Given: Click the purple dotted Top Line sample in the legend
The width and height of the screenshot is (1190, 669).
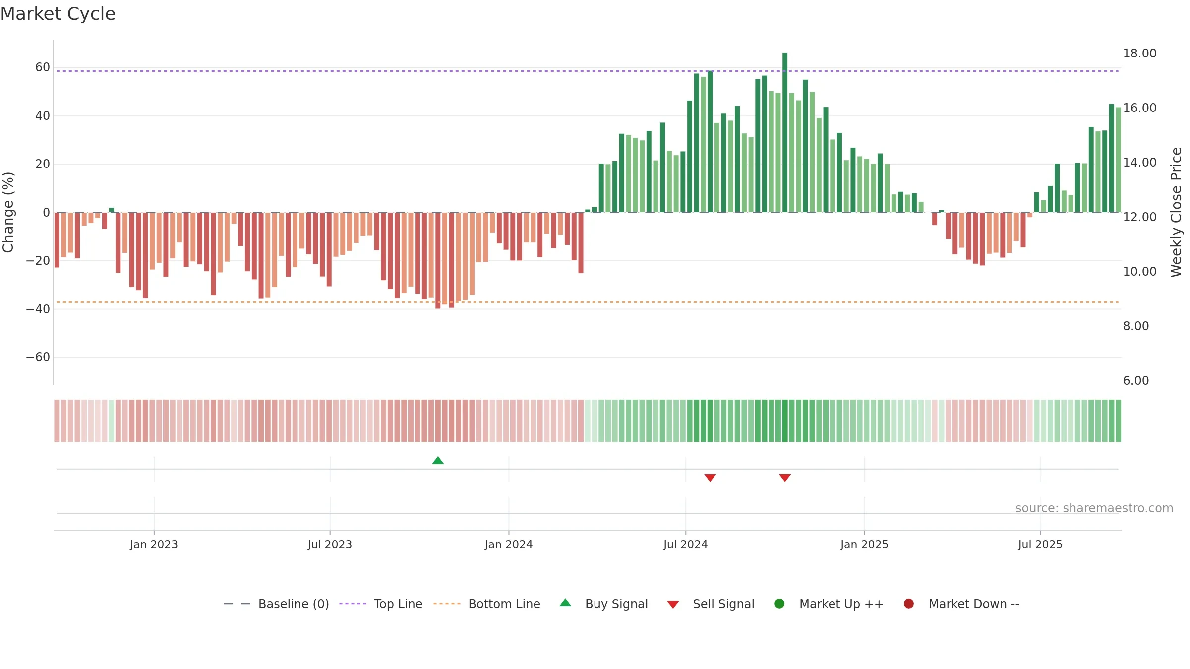Looking at the screenshot, I should pos(353,604).
